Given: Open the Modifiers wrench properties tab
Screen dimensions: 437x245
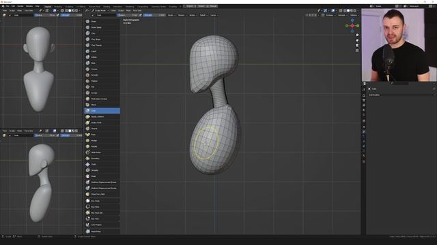Looking at the screenshot, I should (364, 131).
